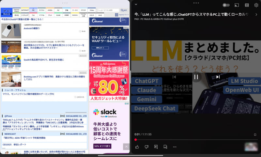The image size is (261, 157).
Task: Click the search magnifier button
Action: click(x=124, y=10)
